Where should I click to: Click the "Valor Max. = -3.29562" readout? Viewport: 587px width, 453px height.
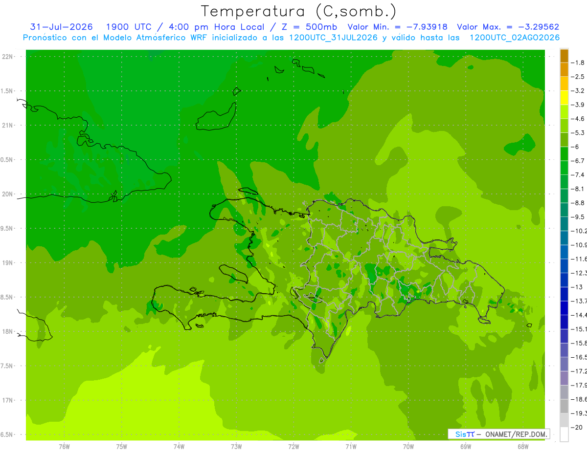508,27
